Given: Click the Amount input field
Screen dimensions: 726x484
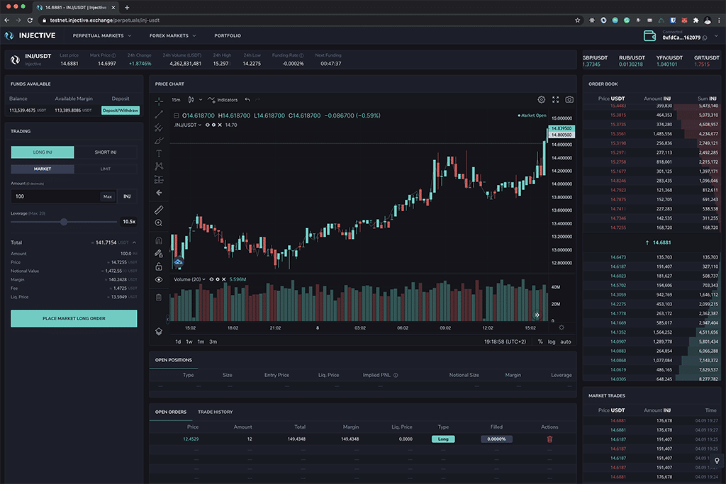Looking at the screenshot, I should 55,196.
